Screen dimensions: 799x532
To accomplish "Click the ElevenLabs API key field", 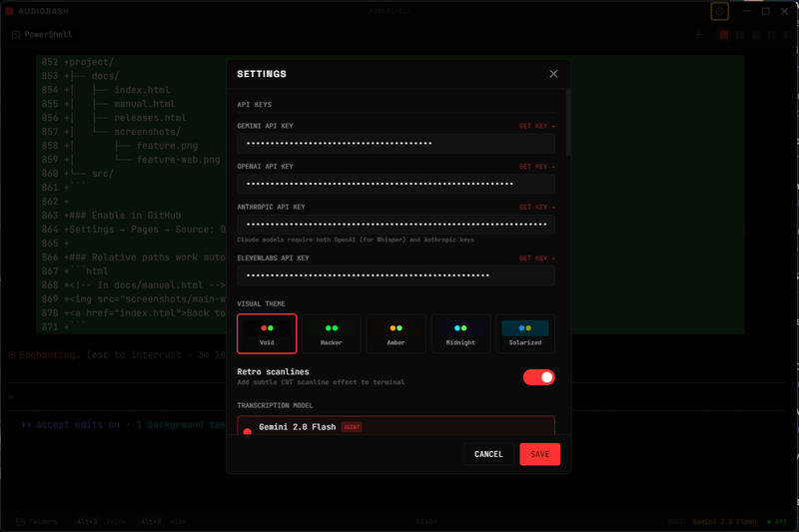I will pos(396,275).
